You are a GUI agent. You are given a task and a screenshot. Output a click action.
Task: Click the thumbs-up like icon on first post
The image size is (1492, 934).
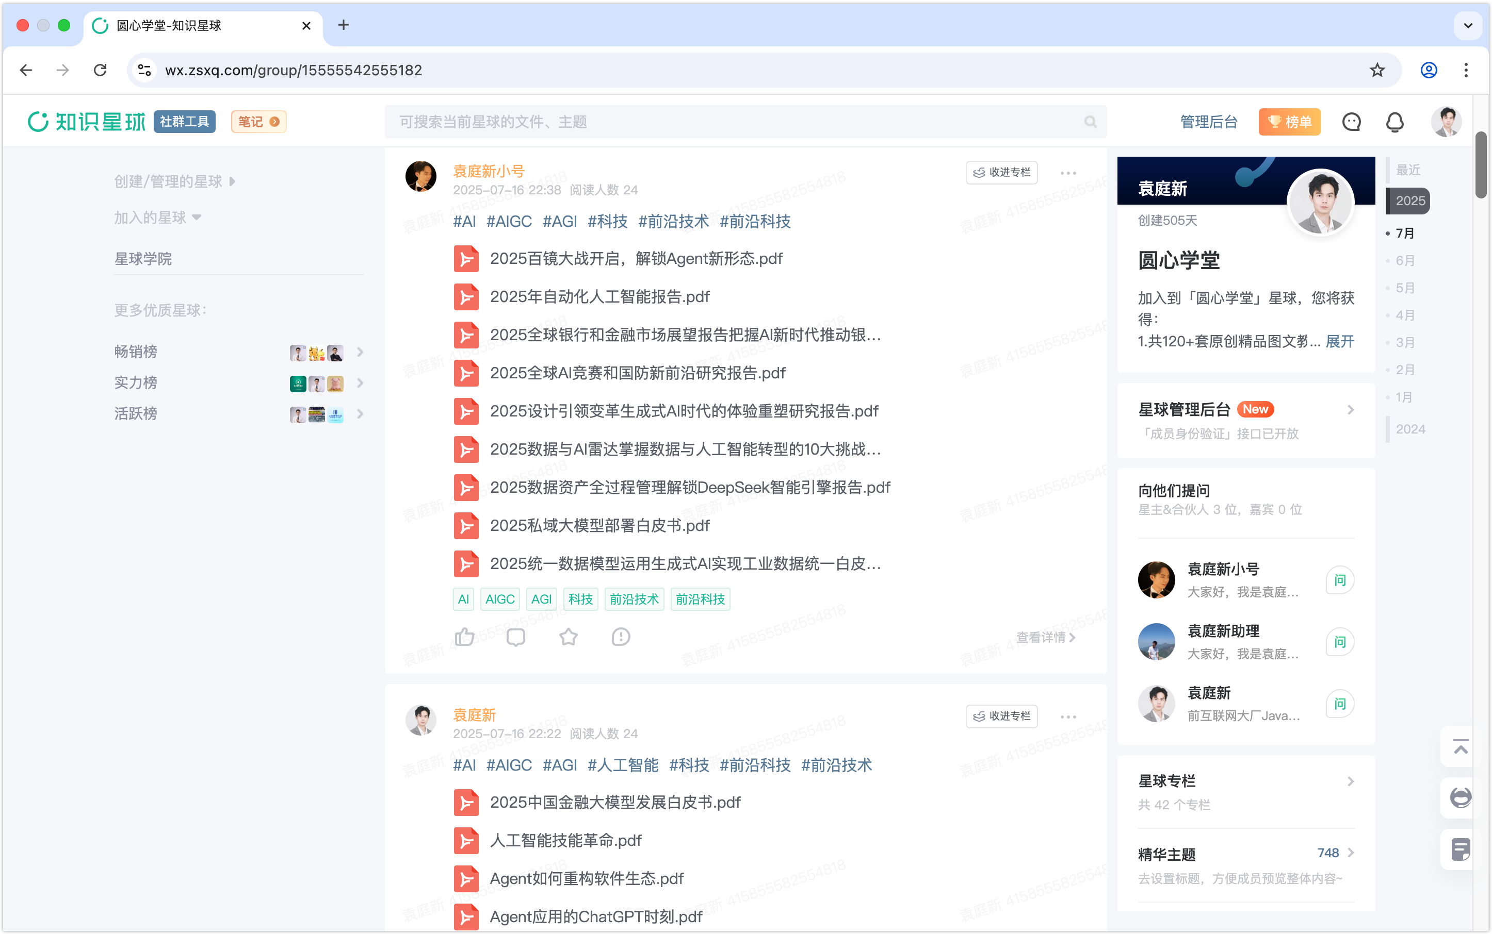pos(464,637)
